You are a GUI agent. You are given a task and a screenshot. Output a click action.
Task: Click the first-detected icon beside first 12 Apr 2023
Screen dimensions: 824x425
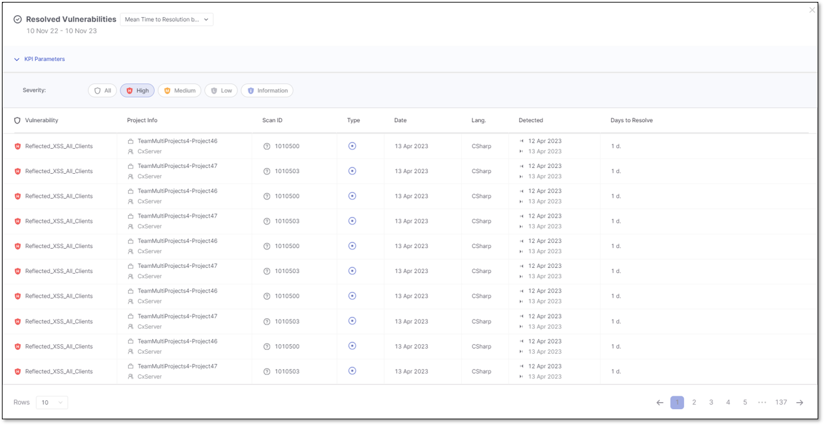click(522, 141)
